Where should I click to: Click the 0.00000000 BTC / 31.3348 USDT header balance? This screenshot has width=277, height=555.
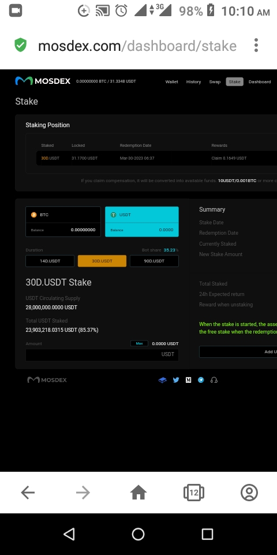106,82
